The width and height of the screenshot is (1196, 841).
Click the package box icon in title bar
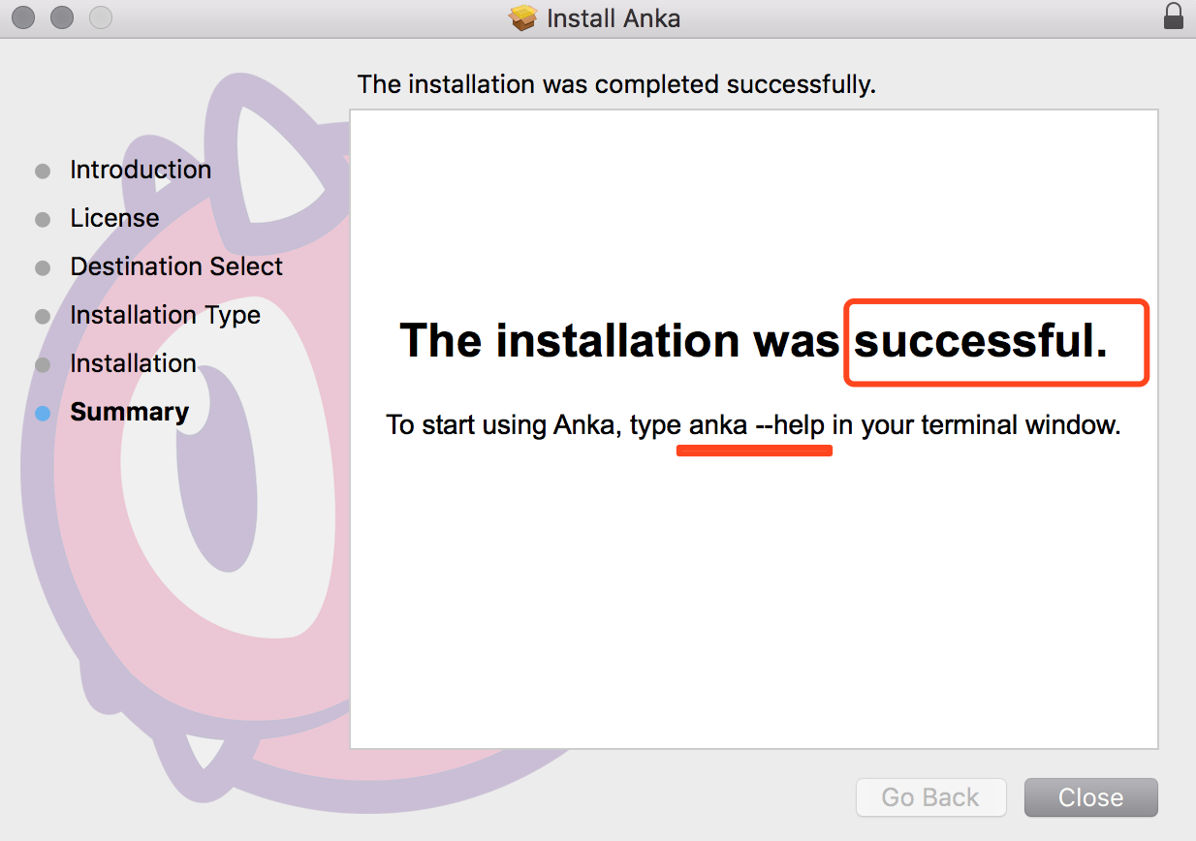[x=523, y=17]
